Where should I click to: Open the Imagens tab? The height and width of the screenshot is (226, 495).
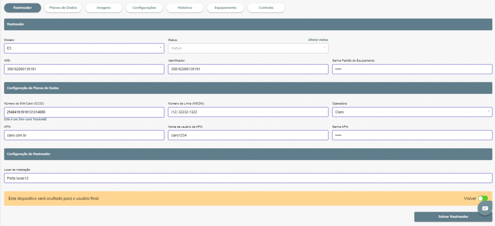point(103,8)
